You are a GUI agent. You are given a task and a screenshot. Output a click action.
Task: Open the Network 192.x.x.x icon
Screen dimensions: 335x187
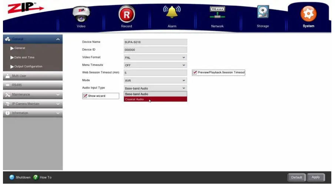[217, 12]
